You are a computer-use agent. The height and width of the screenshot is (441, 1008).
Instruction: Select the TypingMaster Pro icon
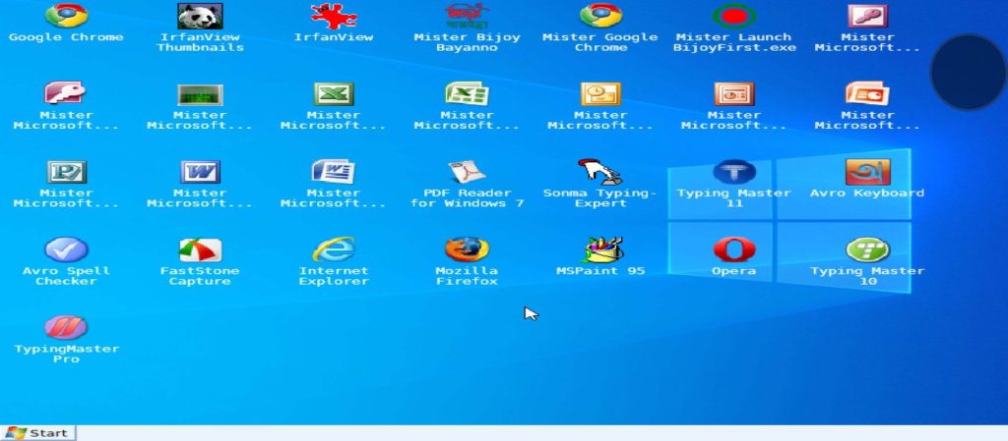(x=66, y=328)
